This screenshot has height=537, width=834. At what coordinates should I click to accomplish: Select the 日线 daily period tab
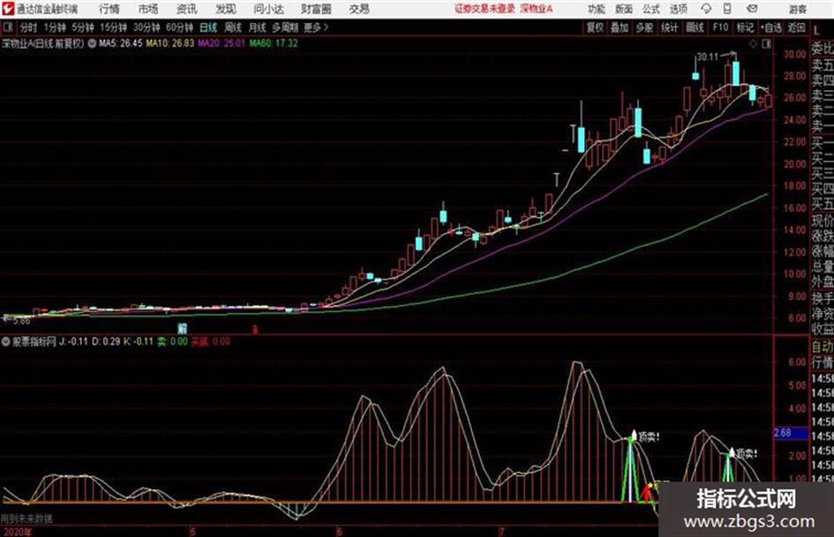pyautogui.click(x=208, y=27)
